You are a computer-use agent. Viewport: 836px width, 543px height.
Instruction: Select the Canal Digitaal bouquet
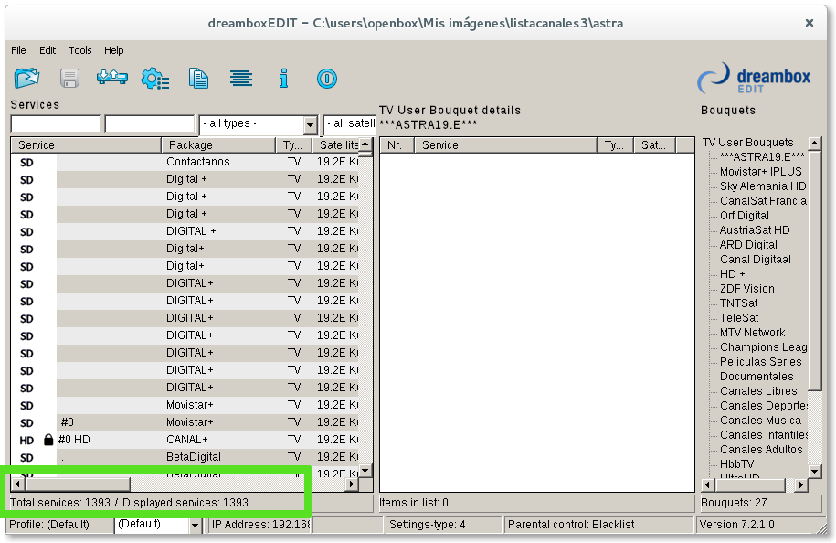pos(756,260)
